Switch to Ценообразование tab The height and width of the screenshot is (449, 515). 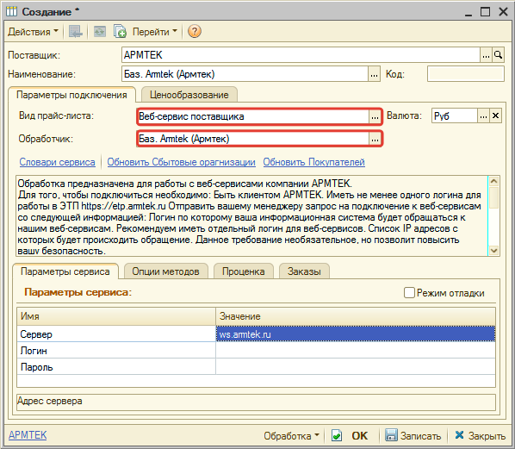(189, 95)
